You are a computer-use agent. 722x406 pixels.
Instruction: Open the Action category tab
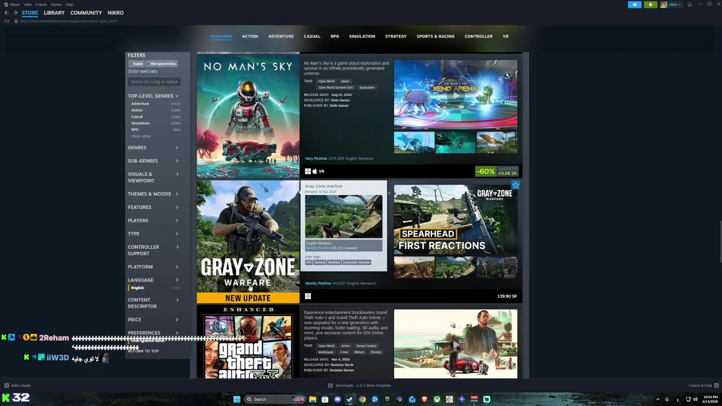[250, 36]
